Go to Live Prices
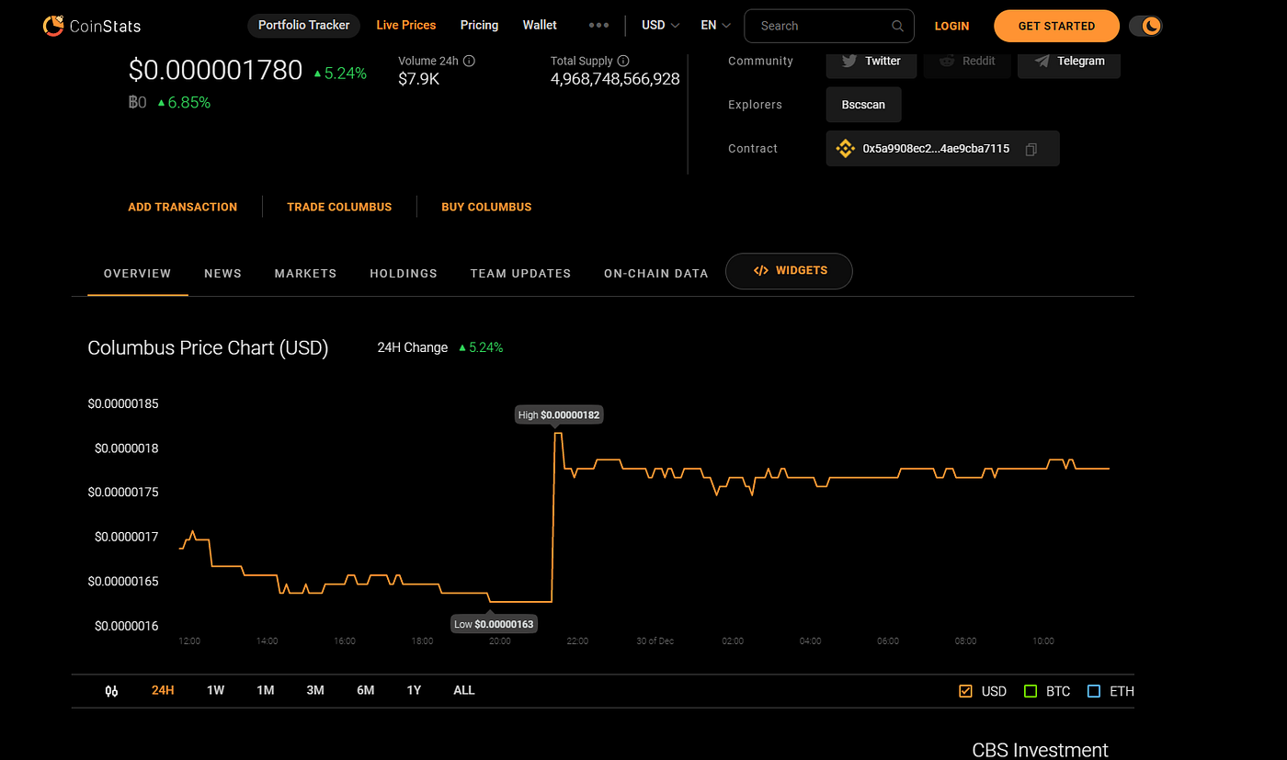Screen dimensions: 1287x760 tap(406, 26)
